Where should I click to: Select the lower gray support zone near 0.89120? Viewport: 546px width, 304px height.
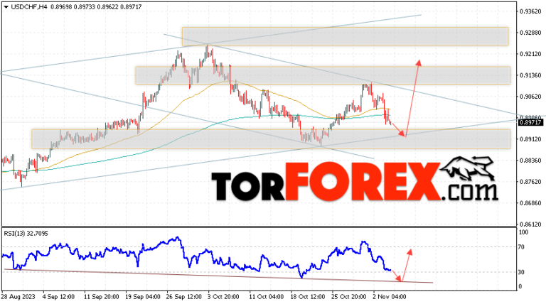(270, 139)
